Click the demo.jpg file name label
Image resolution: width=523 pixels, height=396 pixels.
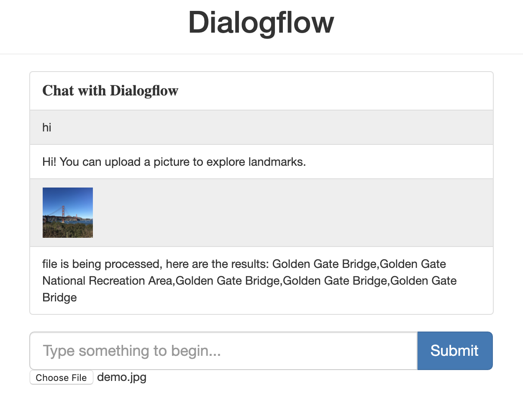(122, 377)
